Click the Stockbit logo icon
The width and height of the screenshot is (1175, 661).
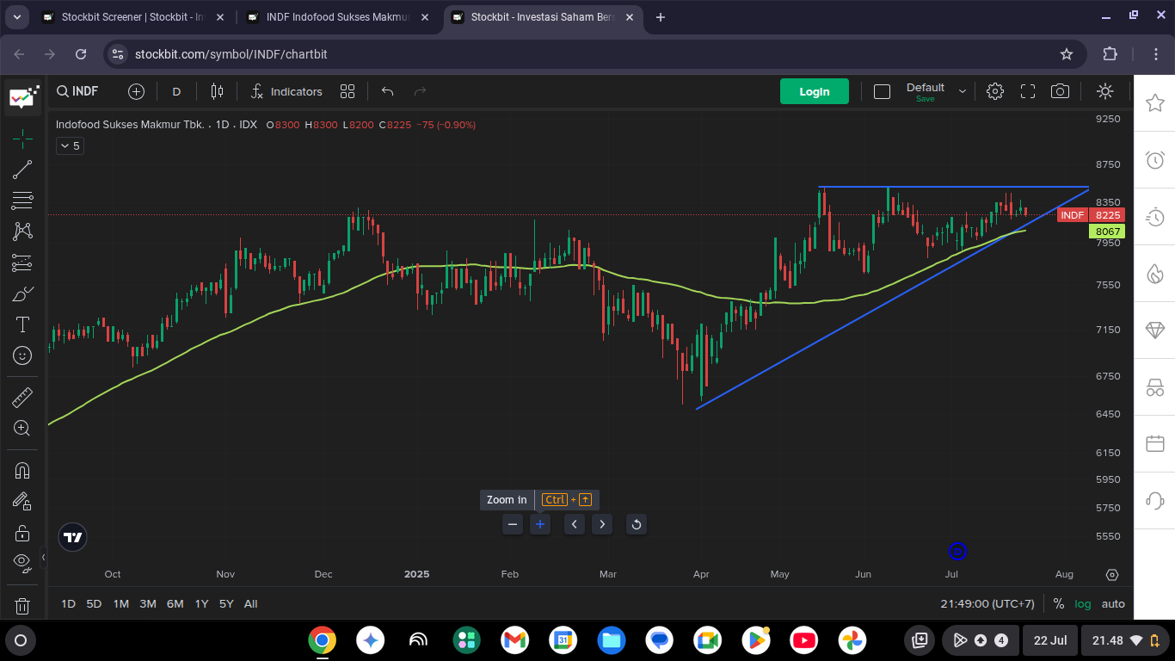23,97
